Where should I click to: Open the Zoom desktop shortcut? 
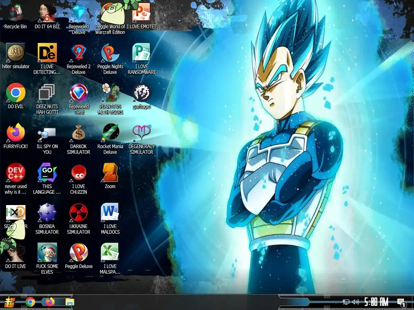[x=110, y=173]
